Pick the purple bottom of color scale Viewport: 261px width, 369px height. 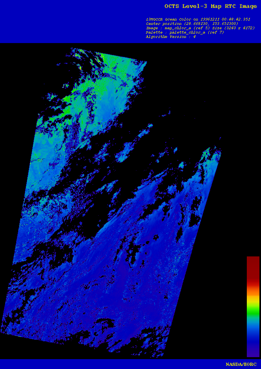pyautogui.click(x=253, y=353)
